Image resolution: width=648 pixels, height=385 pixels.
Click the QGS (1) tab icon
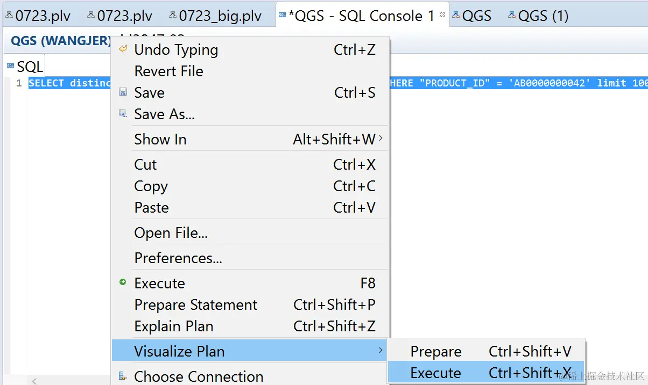[512, 16]
